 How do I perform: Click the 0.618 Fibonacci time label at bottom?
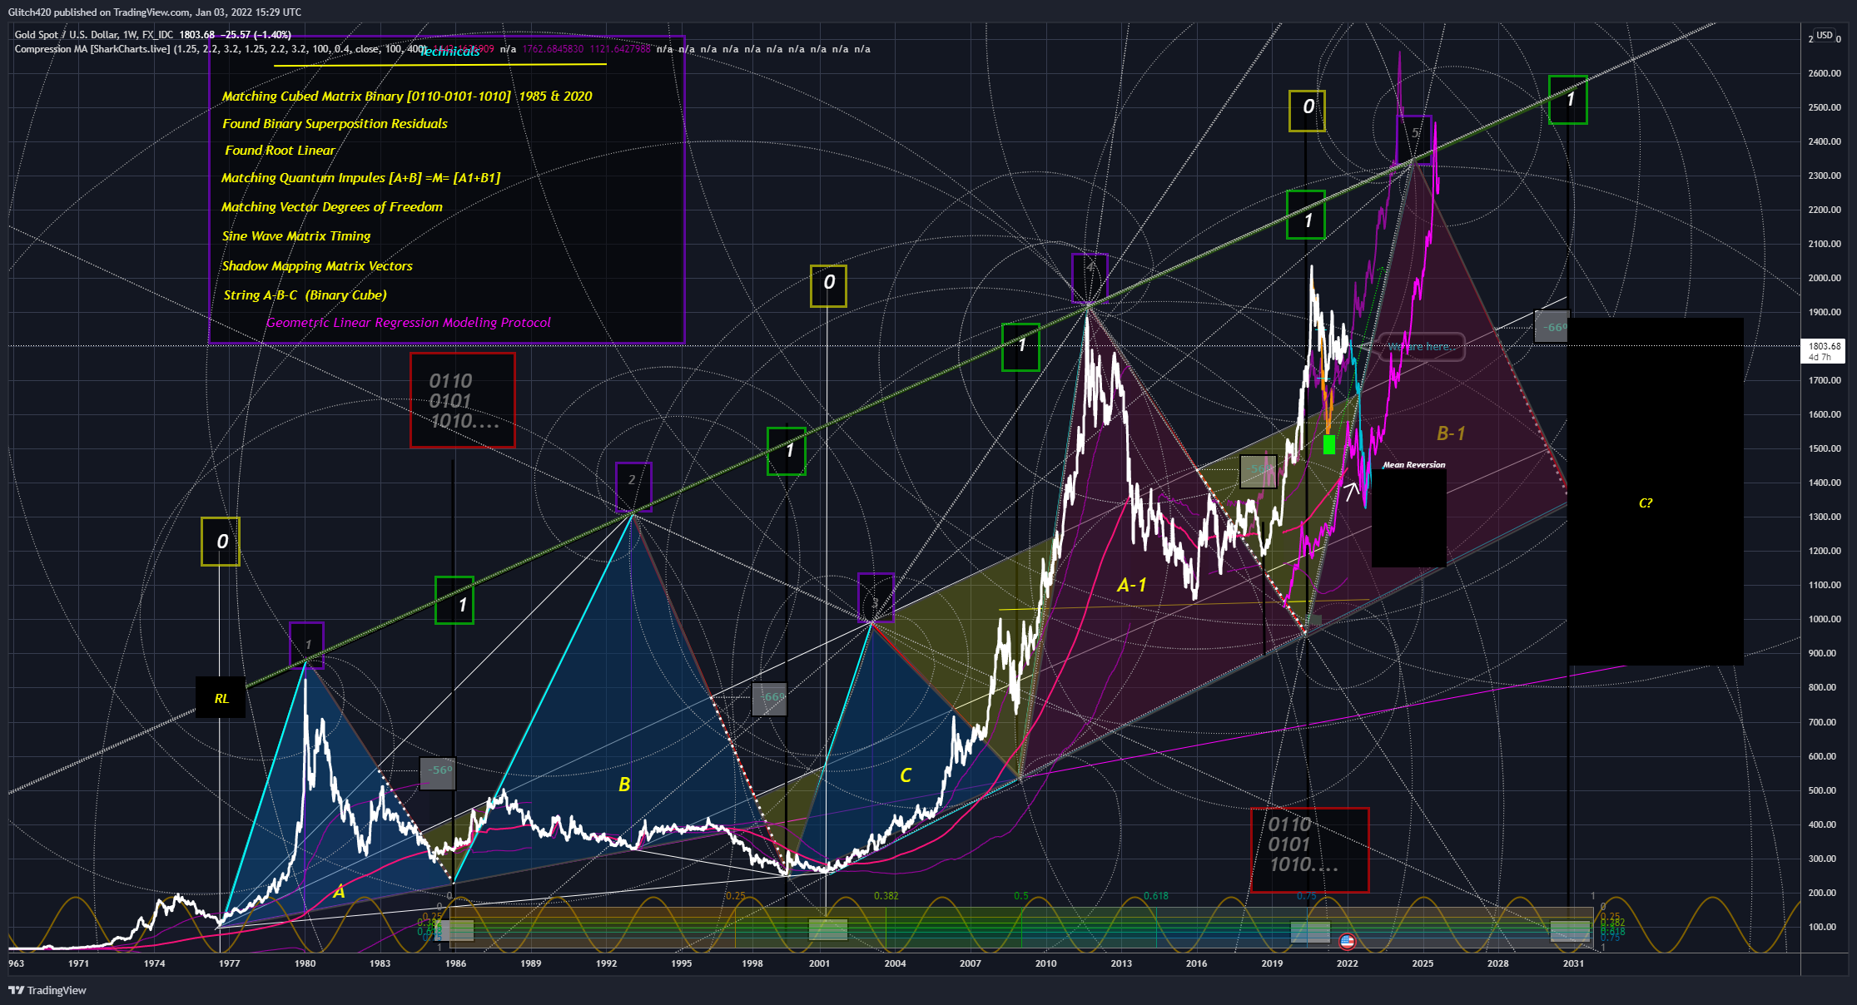click(x=1155, y=896)
